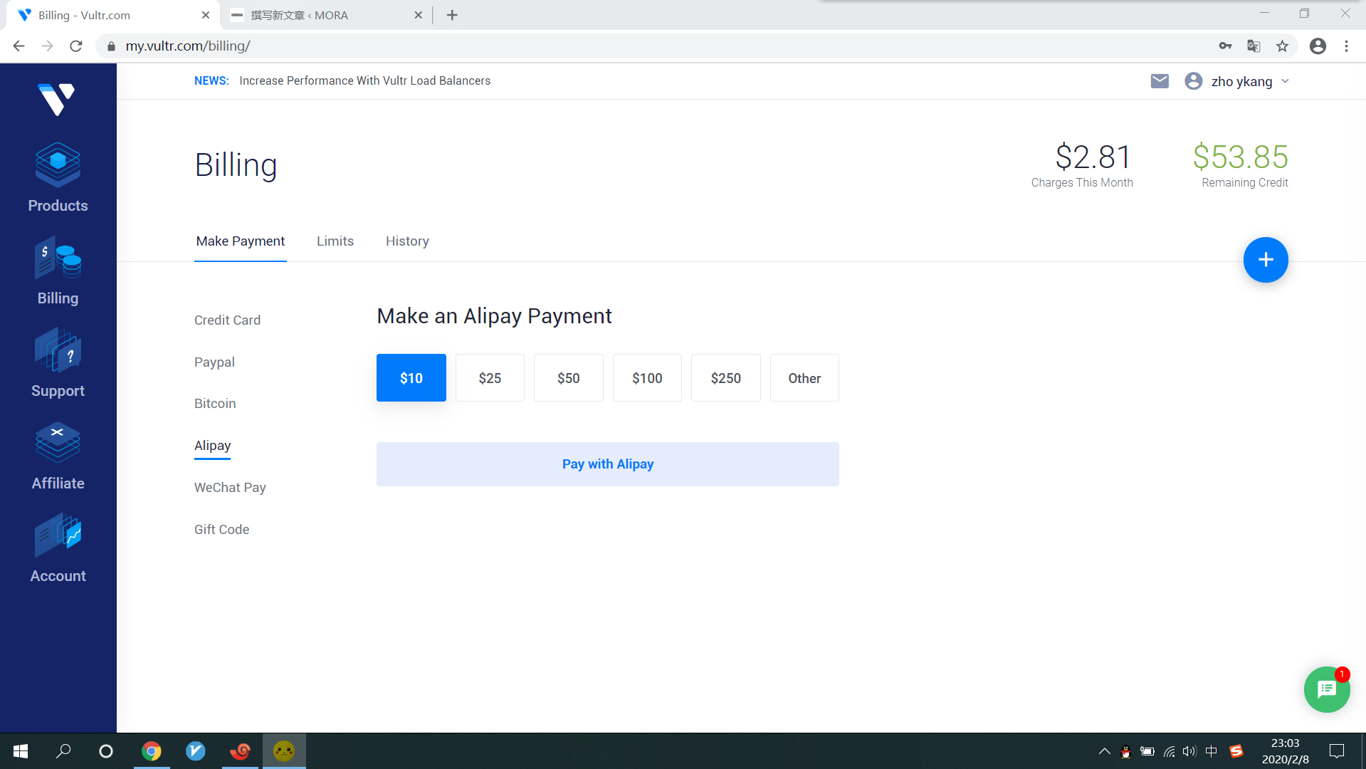Expand the zho ykang user dropdown
The image size is (1366, 769).
(x=1285, y=81)
